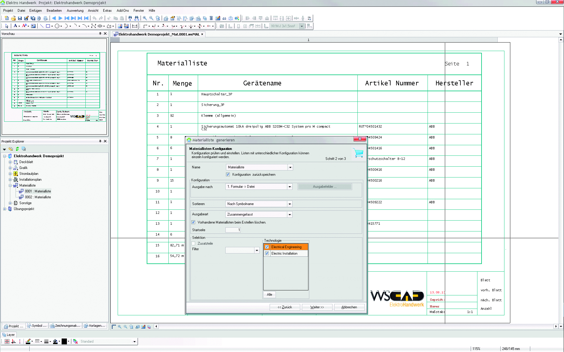Switch to the Symbol panel tab
Screen dimensions: 564x352
pyautogui.click(x=37, y=326)
